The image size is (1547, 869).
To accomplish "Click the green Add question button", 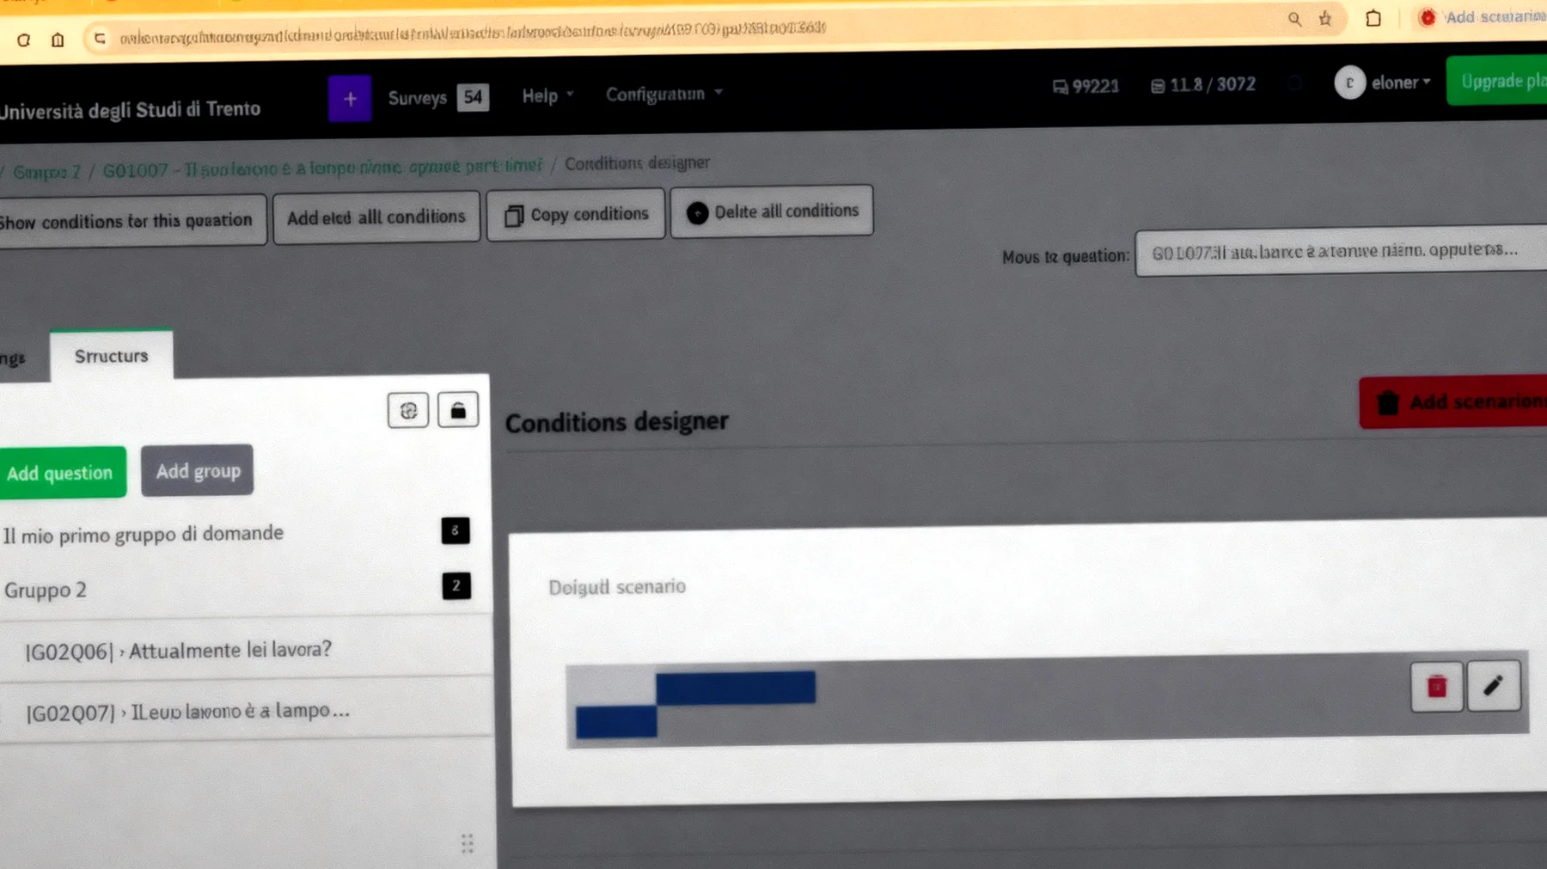I will (x=61, y=473).
